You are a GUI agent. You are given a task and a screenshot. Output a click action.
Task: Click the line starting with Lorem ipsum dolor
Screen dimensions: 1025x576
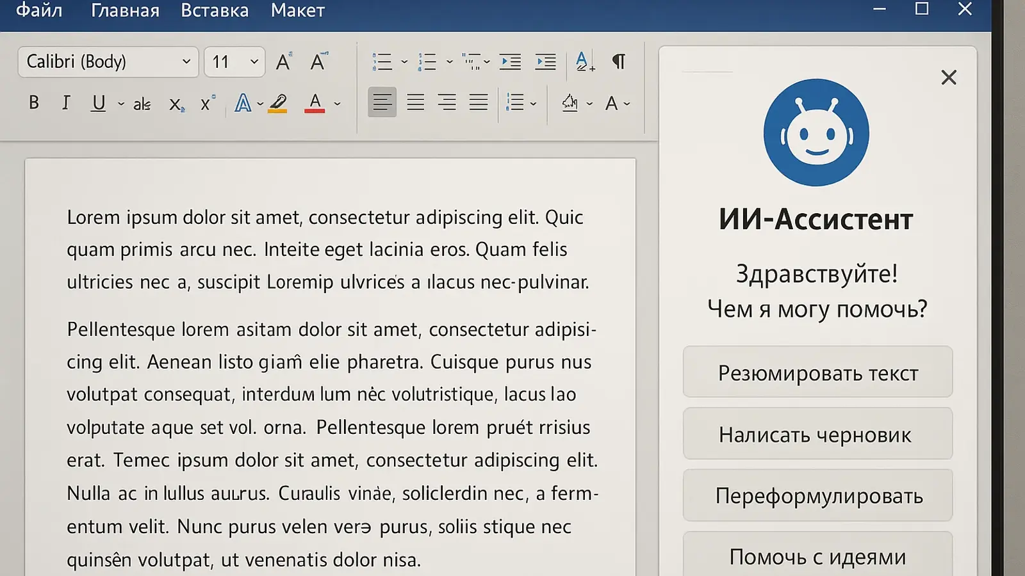(325, 218)
